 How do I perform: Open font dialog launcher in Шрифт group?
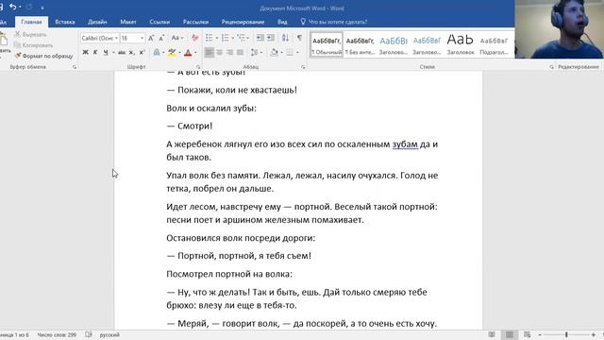(x=198, y=67)
